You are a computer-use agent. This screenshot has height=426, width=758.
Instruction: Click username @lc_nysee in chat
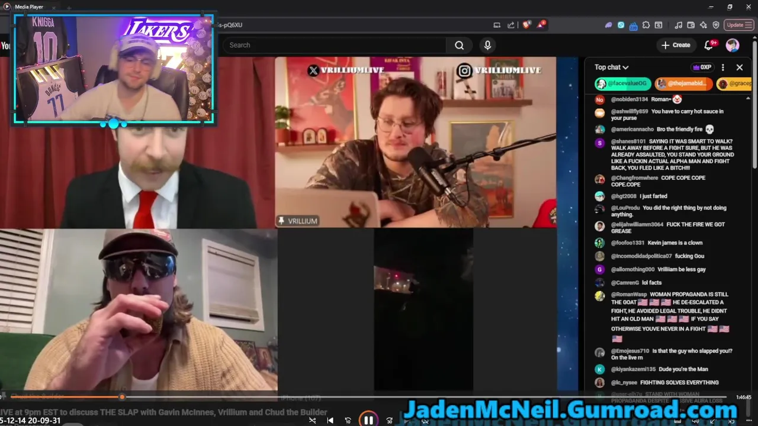click(624, 382)
